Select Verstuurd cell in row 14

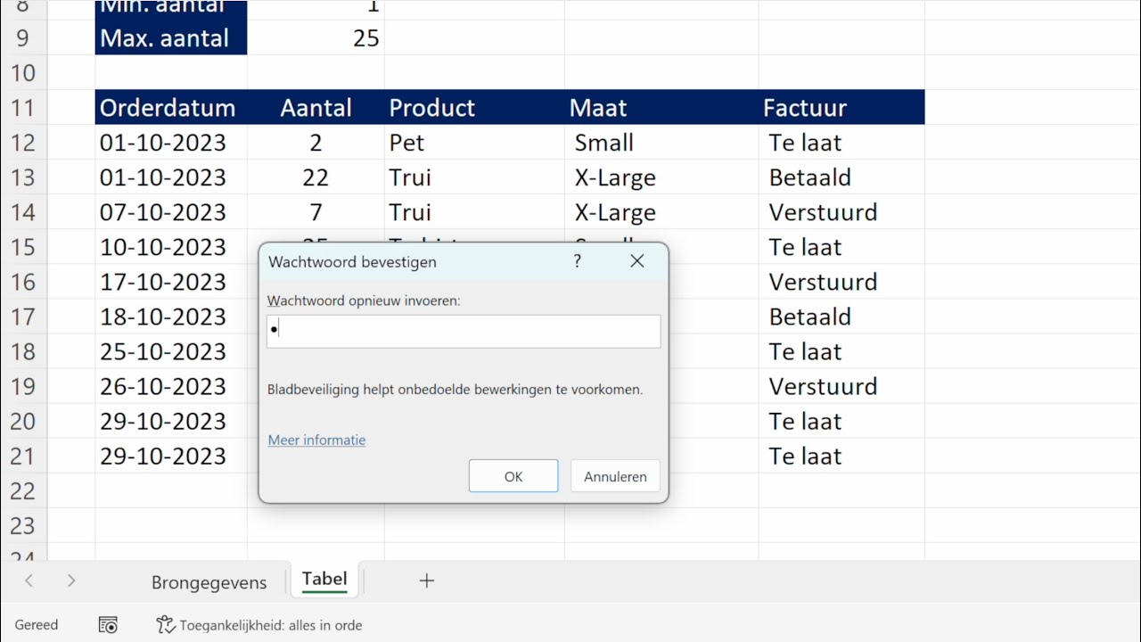841,212
